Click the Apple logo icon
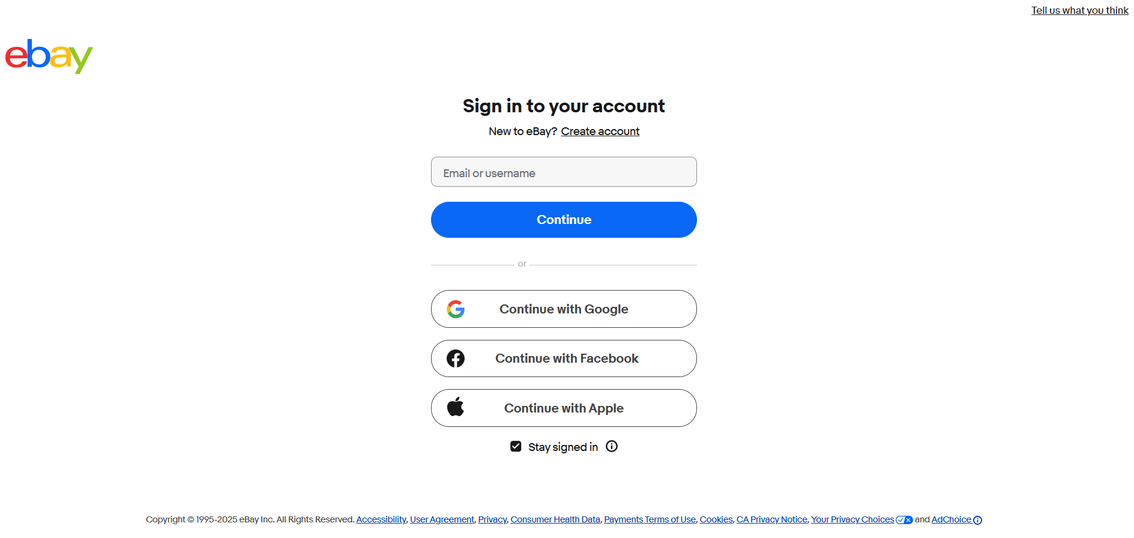 pos(456,407)
